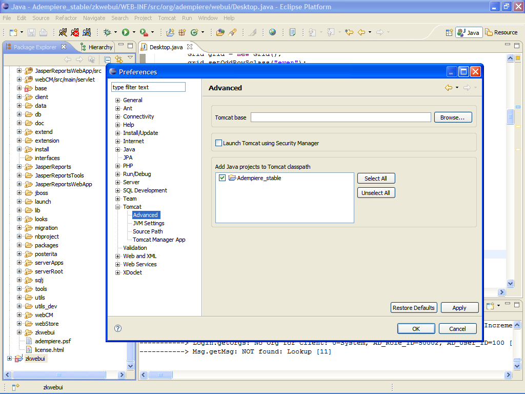
Task: Restart Tomcat using the third cat icon
Action: click(x=87, y=32)
